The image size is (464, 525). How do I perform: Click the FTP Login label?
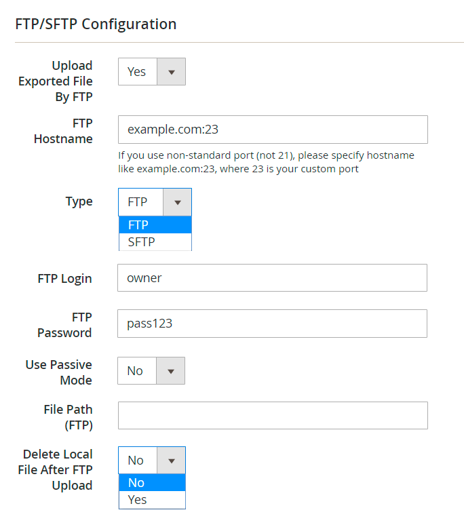click(x=65, y=279)
